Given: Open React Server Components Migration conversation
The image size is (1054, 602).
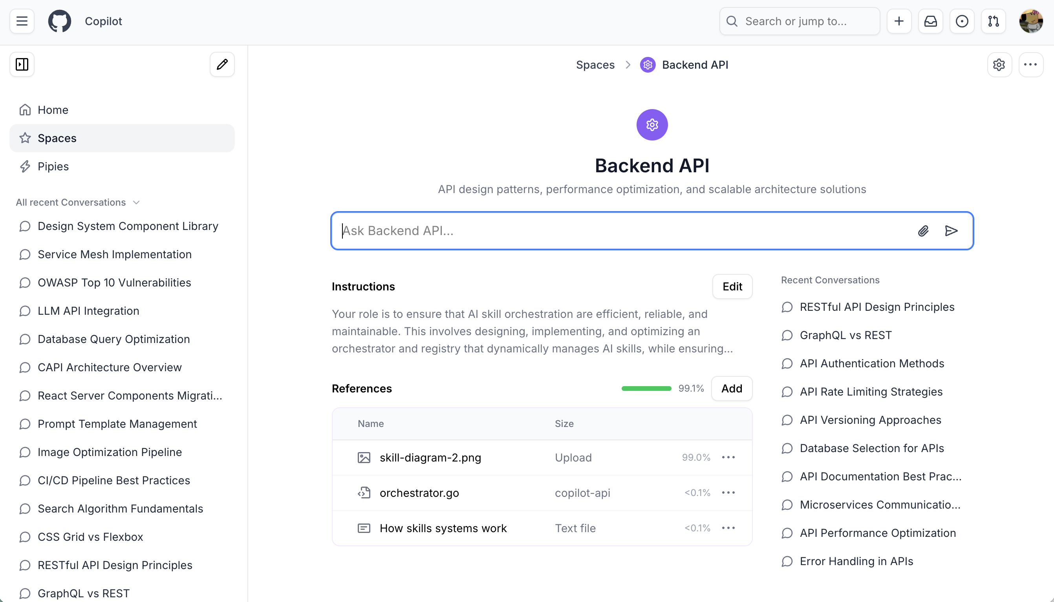Looking at the screenshot, I should (122, 395).
